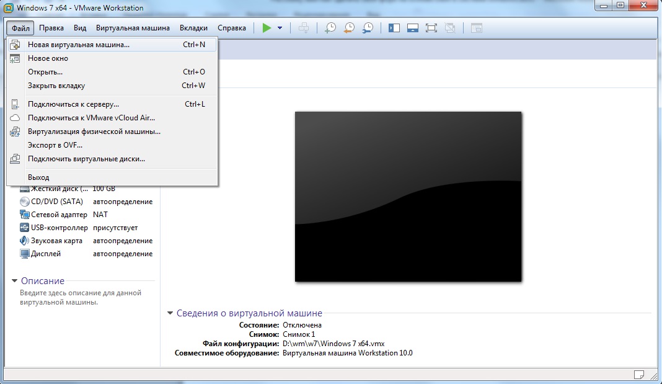Open the Вкладки menu
Image resolution: width=662 pixels, height=384 pixels.
point(193,28)
